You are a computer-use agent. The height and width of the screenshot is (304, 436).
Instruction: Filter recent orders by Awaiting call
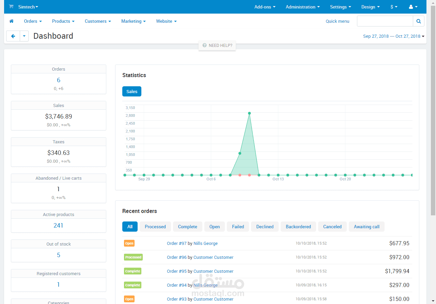click(367, 227)
